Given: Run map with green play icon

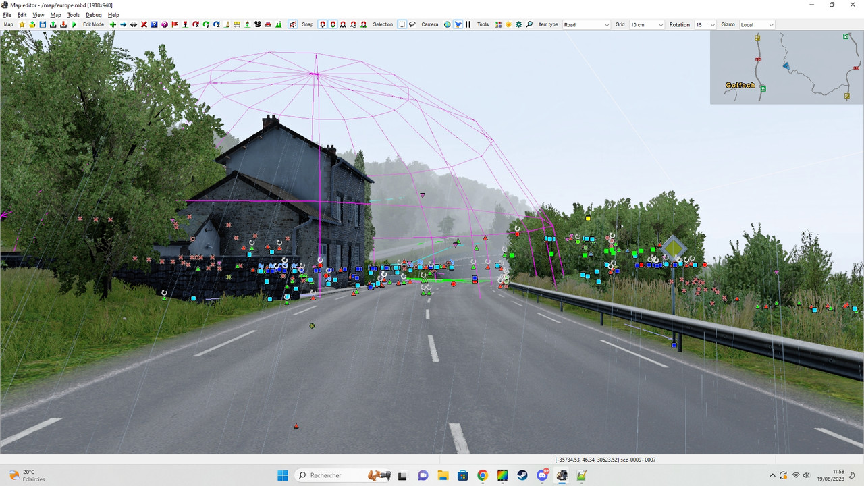Looking at the screenshot, I should (x=74, y=24).
